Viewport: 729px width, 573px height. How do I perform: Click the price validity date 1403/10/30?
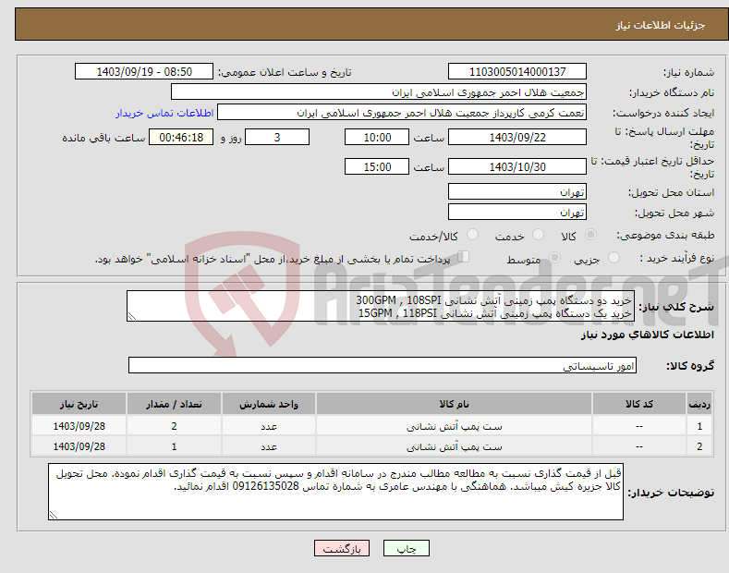pos(517,166)
